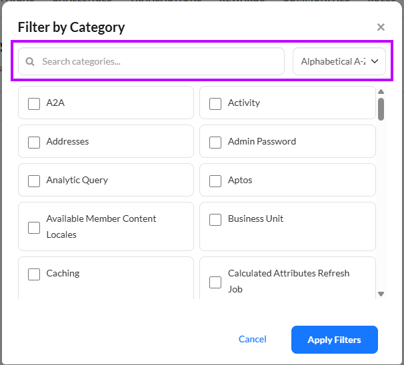Click the category list scrollbar thumb
Image resolution: width=404 pixels, height=365 pixels.
pyautogui.click(x=381, y=109)
